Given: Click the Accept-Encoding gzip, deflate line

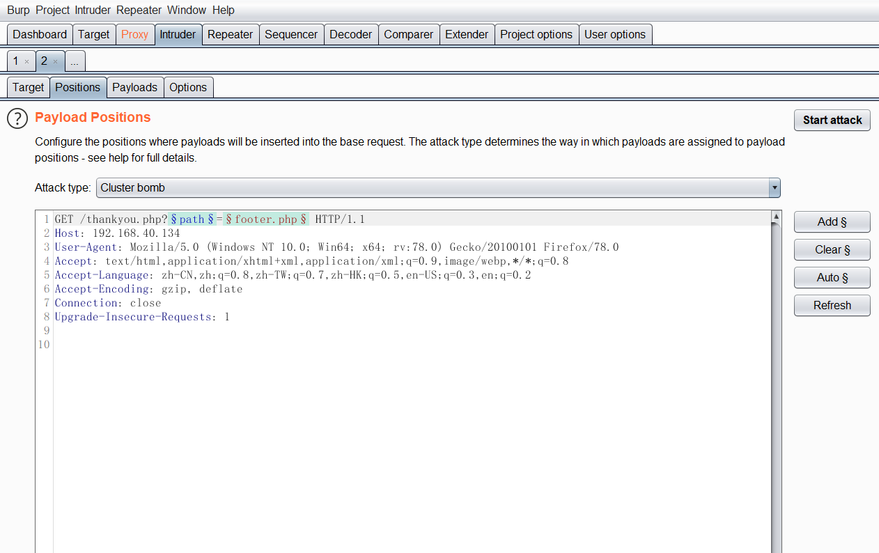Looking at the screenshot, I should point(148,289).
